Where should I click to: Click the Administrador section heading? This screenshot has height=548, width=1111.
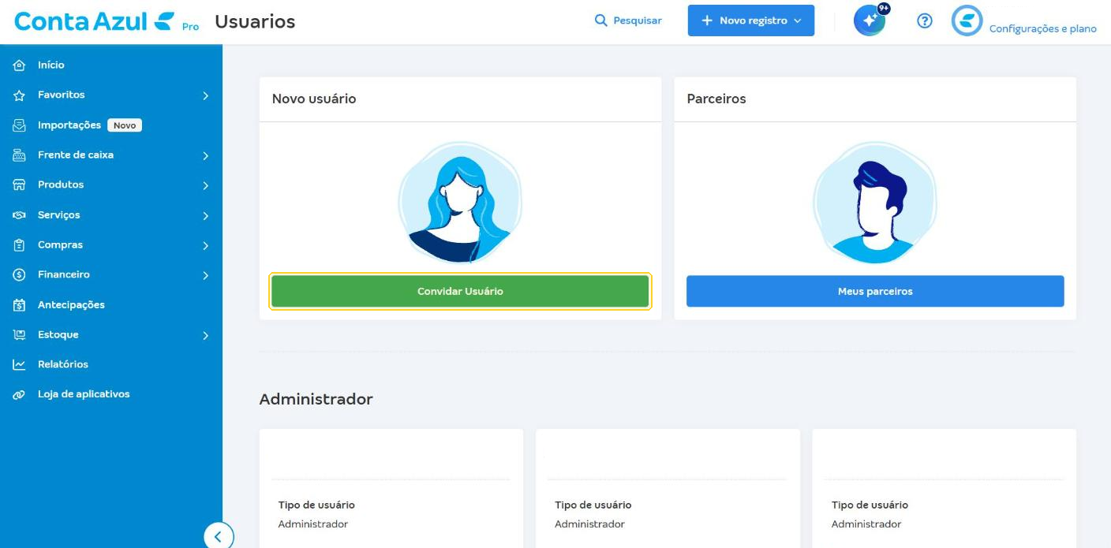(x=316, y=399)
